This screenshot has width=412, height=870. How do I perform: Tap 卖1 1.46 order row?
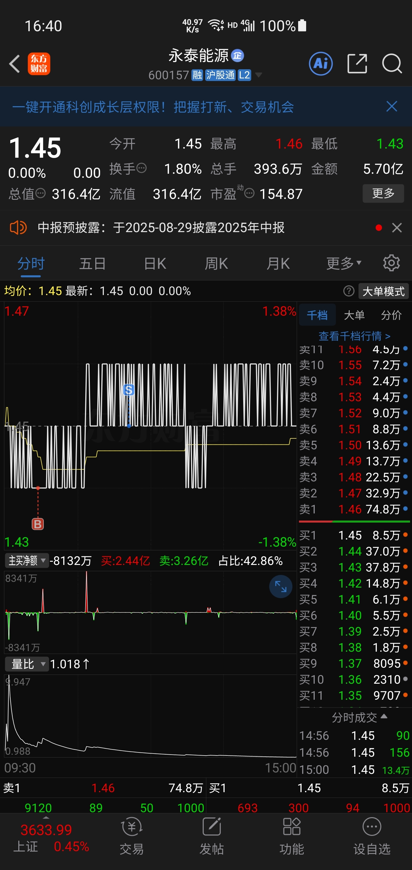[x=354, y=509]
